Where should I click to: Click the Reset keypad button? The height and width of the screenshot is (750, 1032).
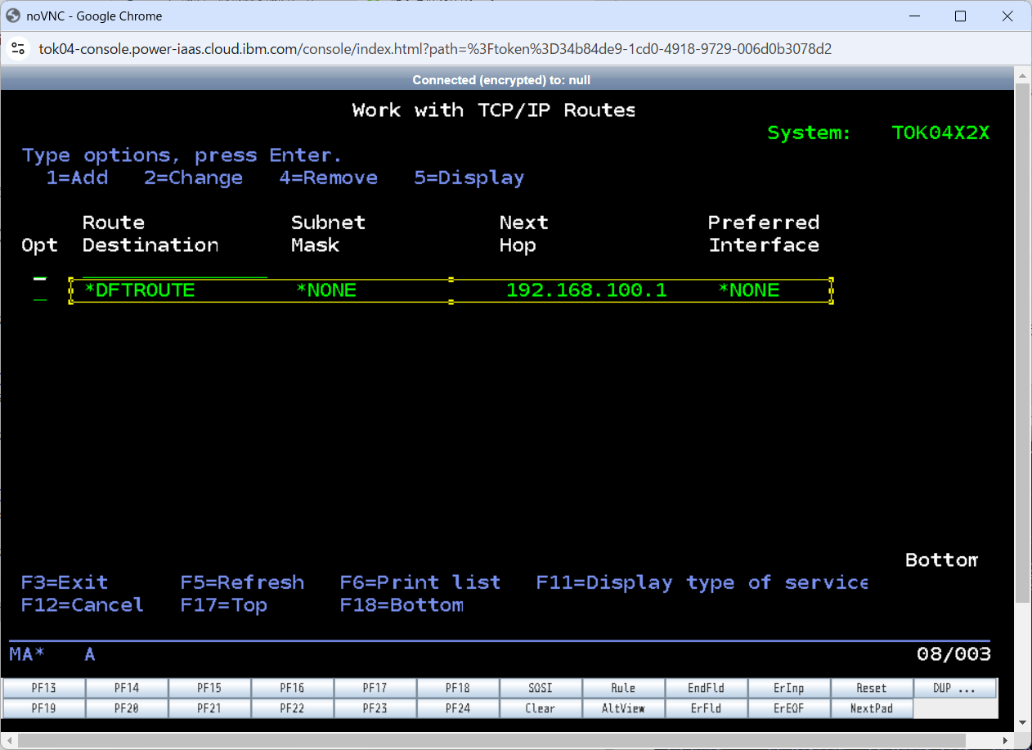[872, 688]
